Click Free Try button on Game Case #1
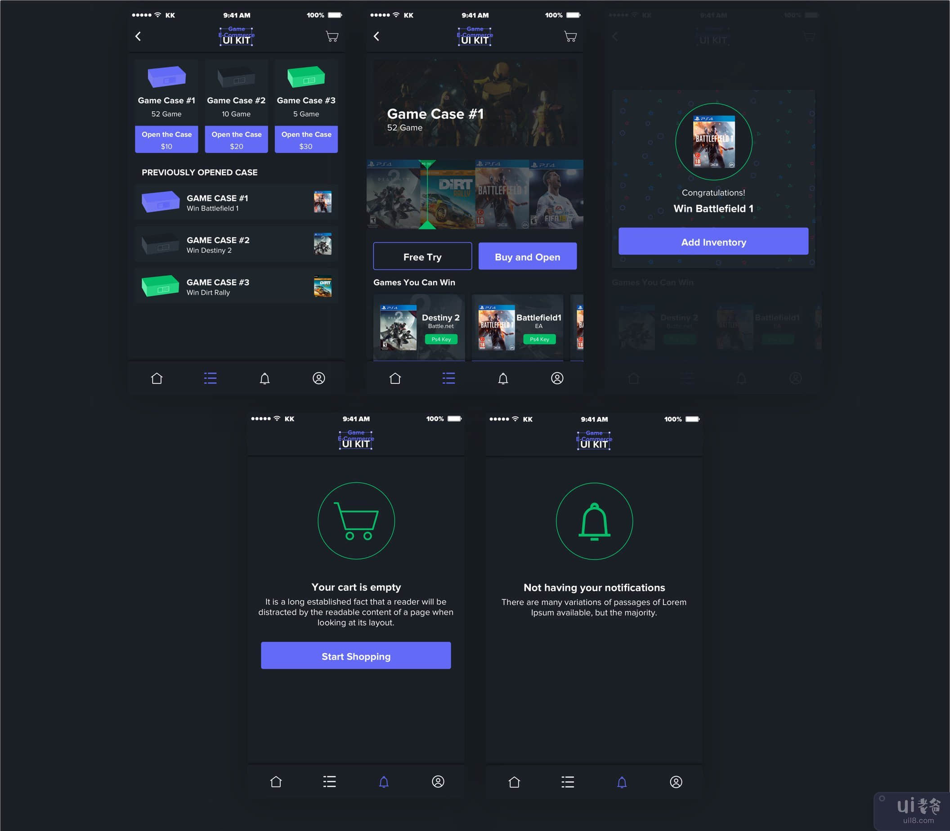Screen dimensions: 950x831 (x=422, y=257)
